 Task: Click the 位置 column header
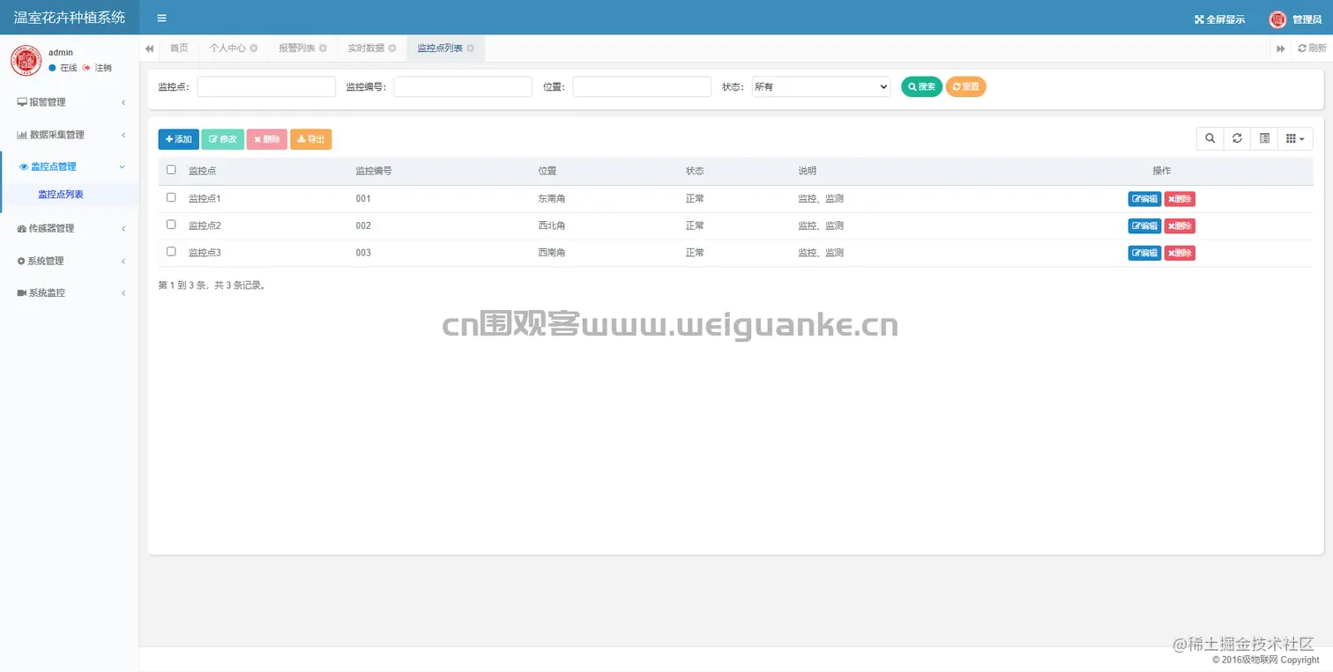coord(547,171)
